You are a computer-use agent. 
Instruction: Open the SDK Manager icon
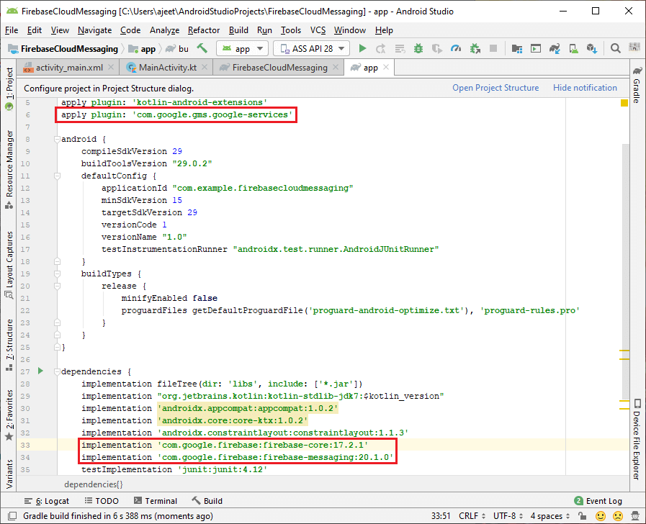pos(592,48)
